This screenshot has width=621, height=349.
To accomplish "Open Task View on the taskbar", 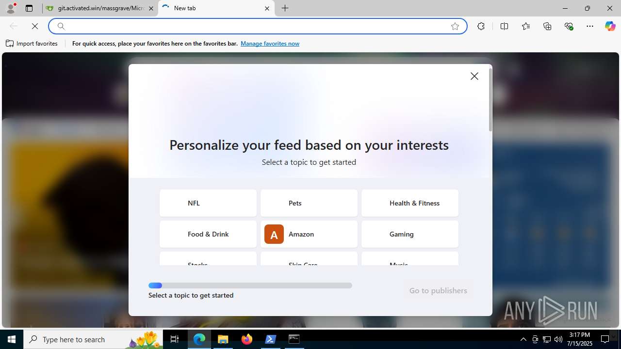I will [175, 339].
